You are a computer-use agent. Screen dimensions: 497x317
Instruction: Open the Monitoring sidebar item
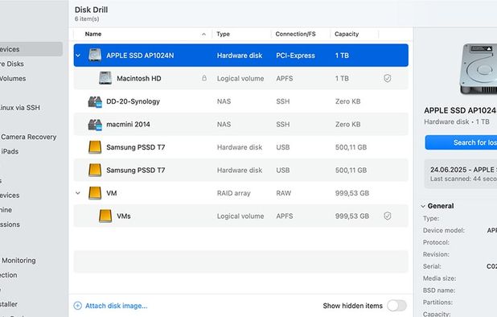click(18, 260)
